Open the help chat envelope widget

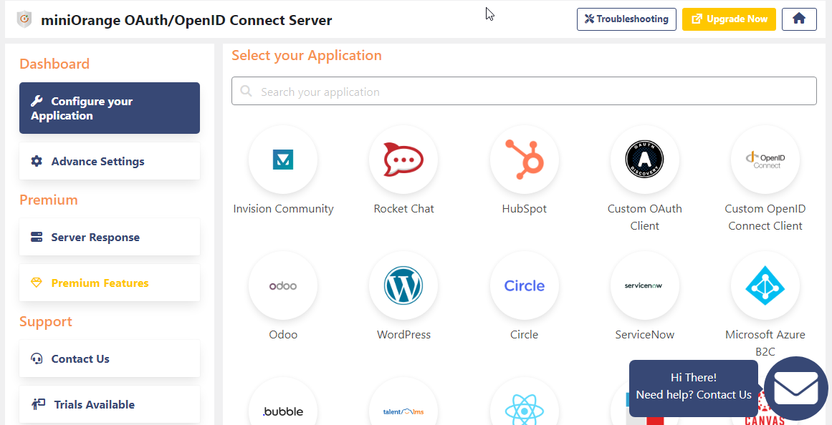[795, 389]
